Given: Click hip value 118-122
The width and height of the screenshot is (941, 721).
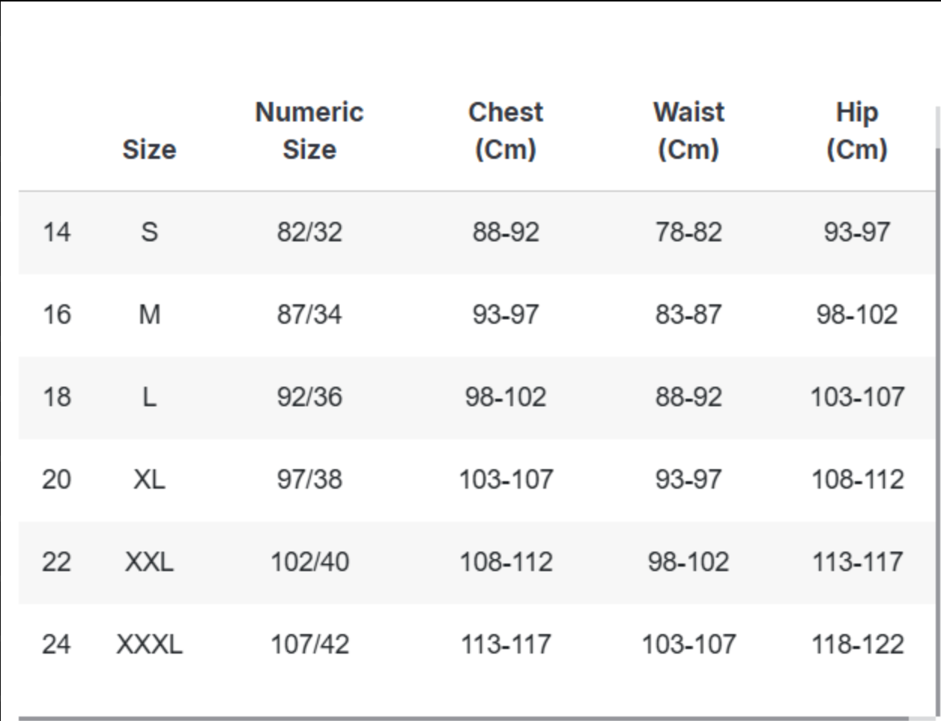Looking at the screenshot, I should coord(857,644).
